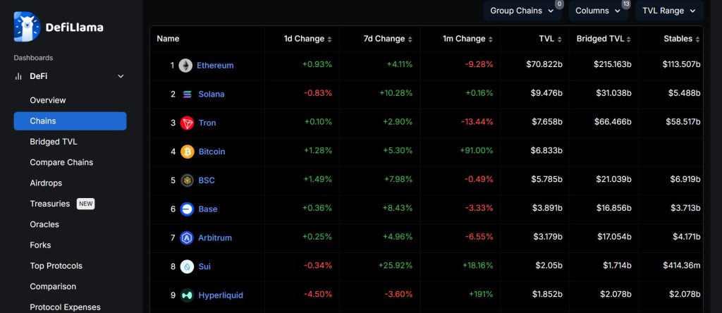The image size is (722, 313).
Task: Open the TVL Range dropdown
Action: point(669,11)
